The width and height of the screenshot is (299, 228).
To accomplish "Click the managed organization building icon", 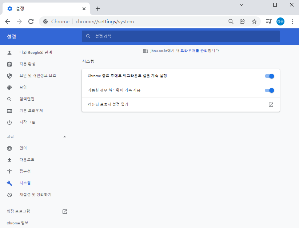I will click(x=145, y=51).
